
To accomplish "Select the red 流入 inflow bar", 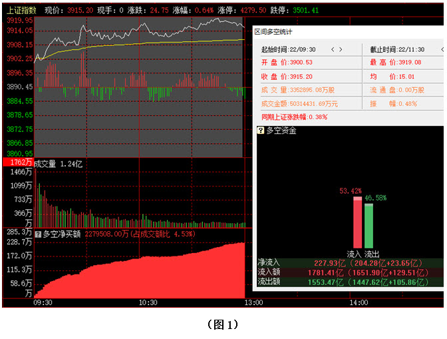I will pyautogui.click(x=357, y=224).
